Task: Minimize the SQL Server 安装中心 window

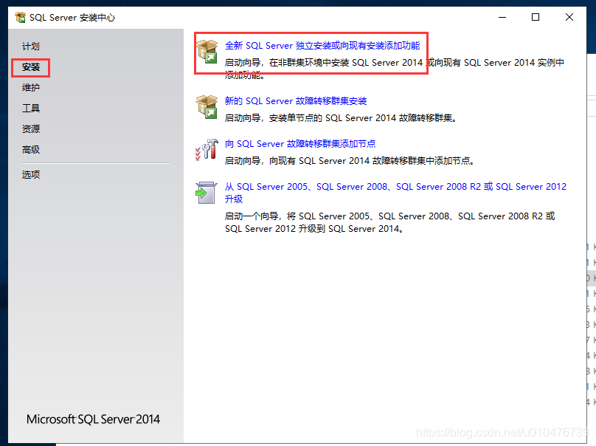Action: [502, 17]
